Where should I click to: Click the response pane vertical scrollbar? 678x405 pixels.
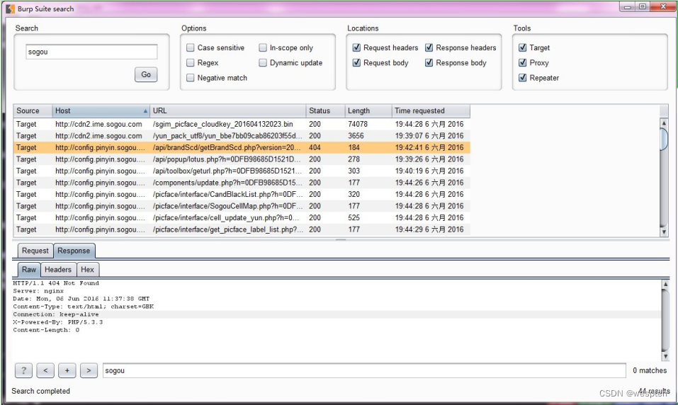pos(665,320)
